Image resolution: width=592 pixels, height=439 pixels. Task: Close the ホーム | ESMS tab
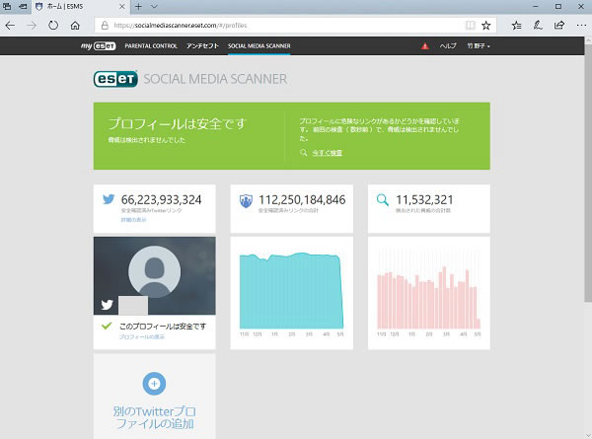pyautogui.click(x=121, y=7)
